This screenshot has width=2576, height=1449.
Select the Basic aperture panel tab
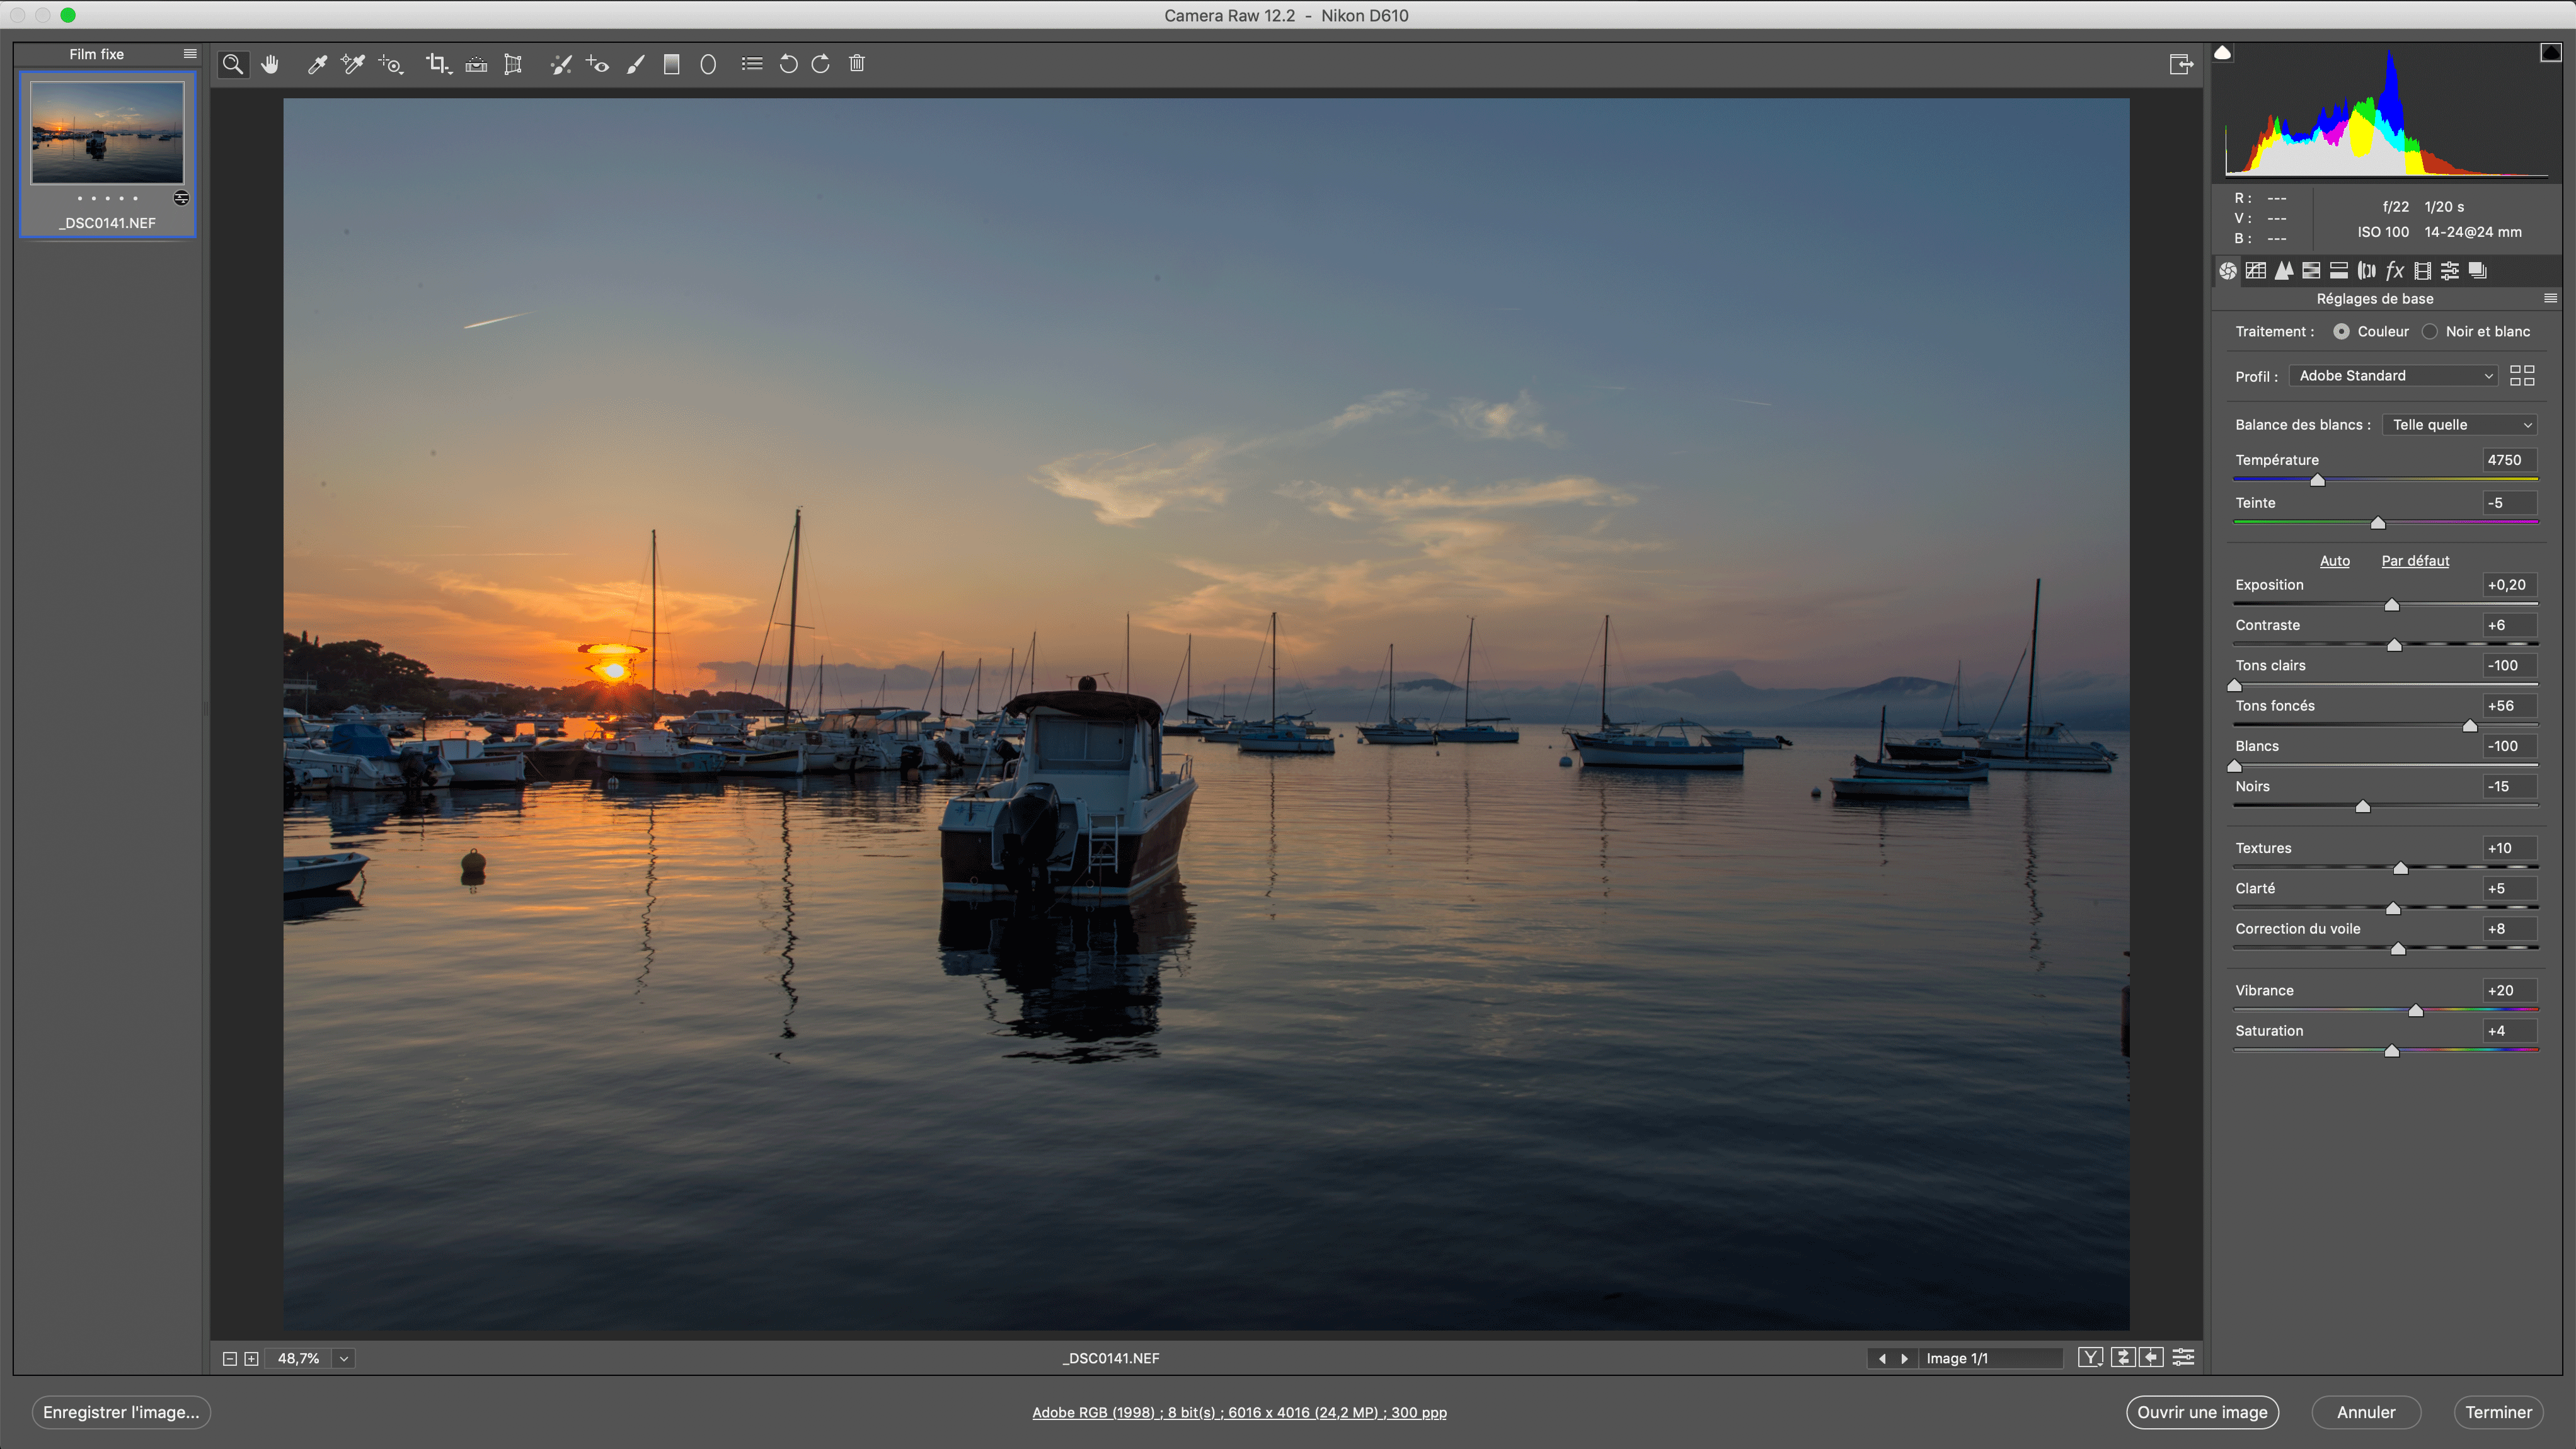coord(2228,270)
